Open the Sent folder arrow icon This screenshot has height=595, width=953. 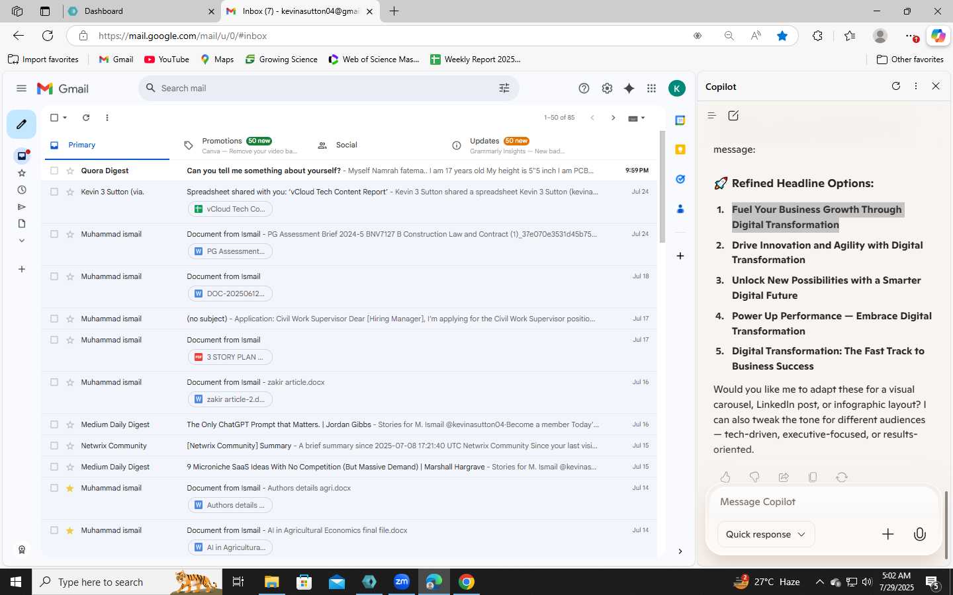pyautogui.click(x=22, y=207)
